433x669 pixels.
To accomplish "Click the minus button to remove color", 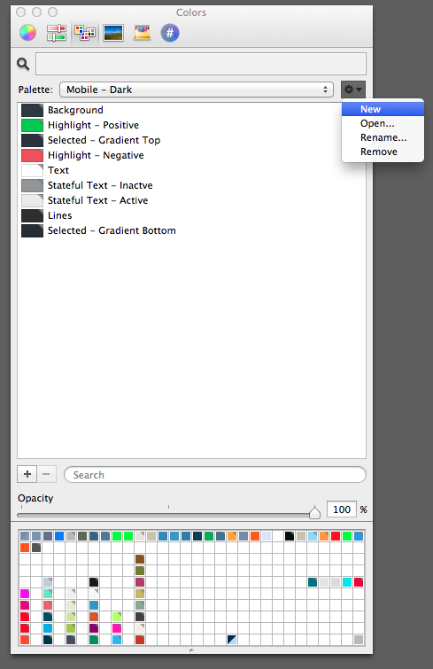I will [46, 474].
